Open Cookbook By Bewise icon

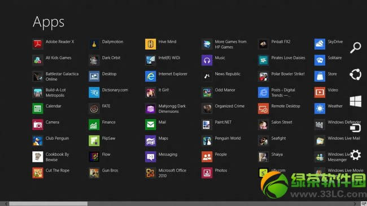pyautogui.click(x=38, y=157)
